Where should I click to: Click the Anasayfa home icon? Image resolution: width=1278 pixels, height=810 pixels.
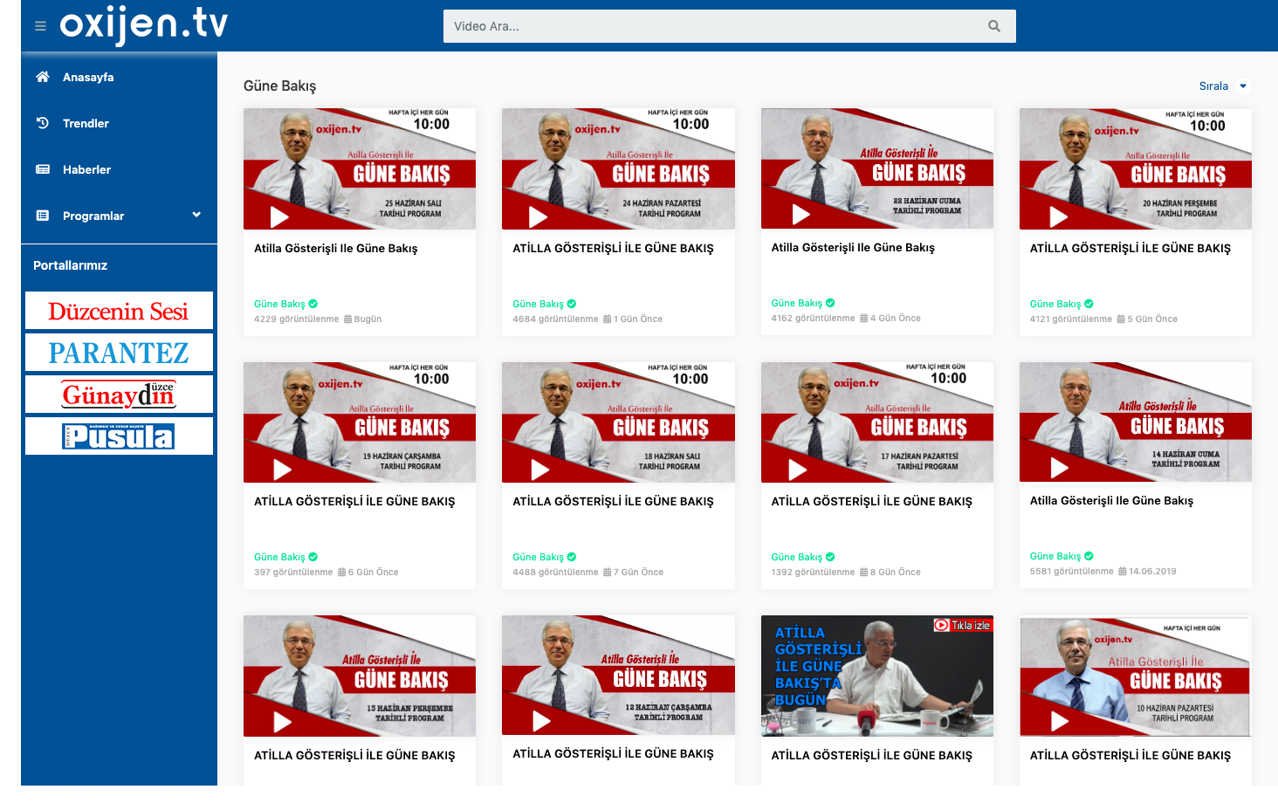tap(43, 77)
